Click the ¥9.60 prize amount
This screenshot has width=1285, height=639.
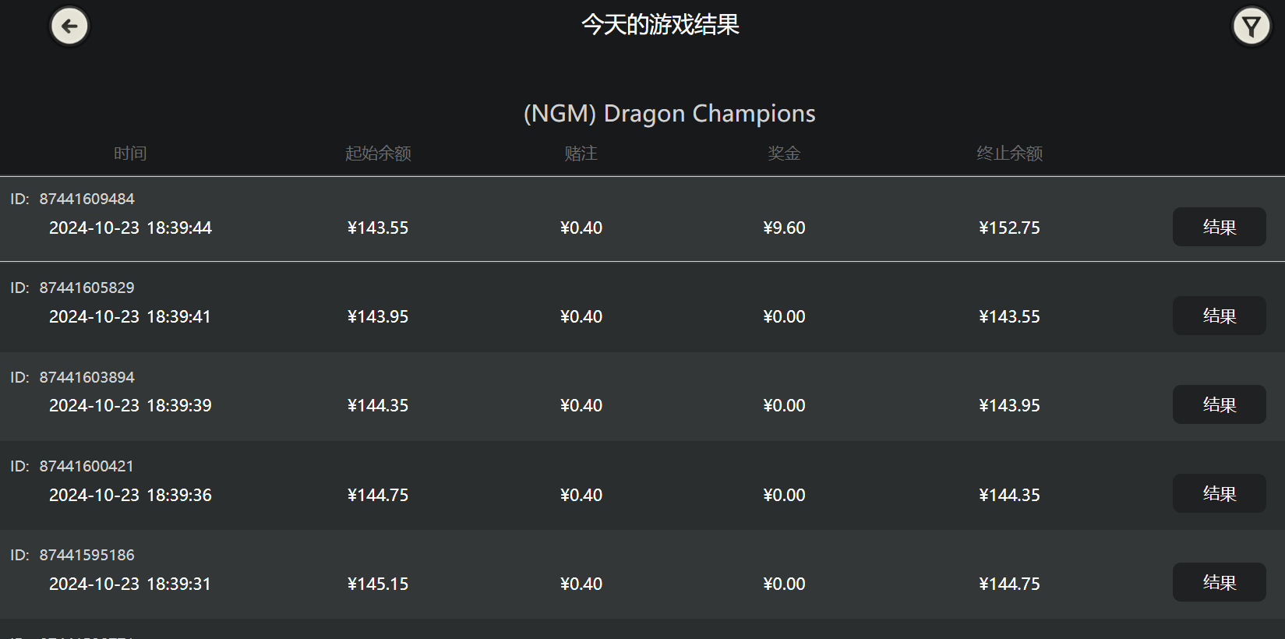click(784, 228)
